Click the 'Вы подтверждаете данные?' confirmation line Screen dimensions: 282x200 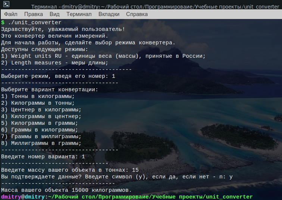(117, 177)
